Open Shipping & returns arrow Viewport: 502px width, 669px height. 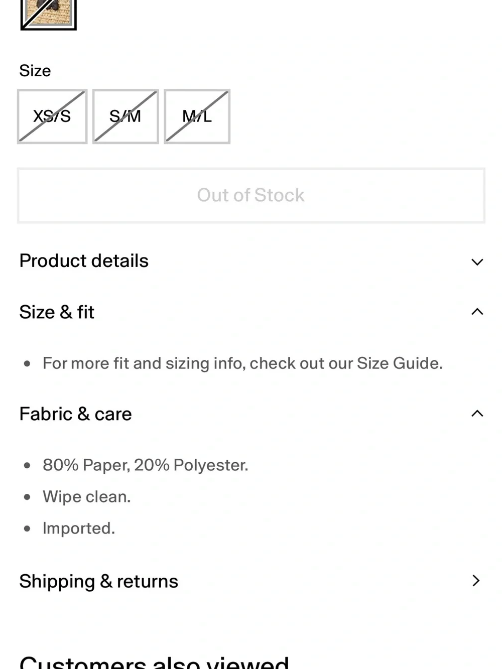476,581
